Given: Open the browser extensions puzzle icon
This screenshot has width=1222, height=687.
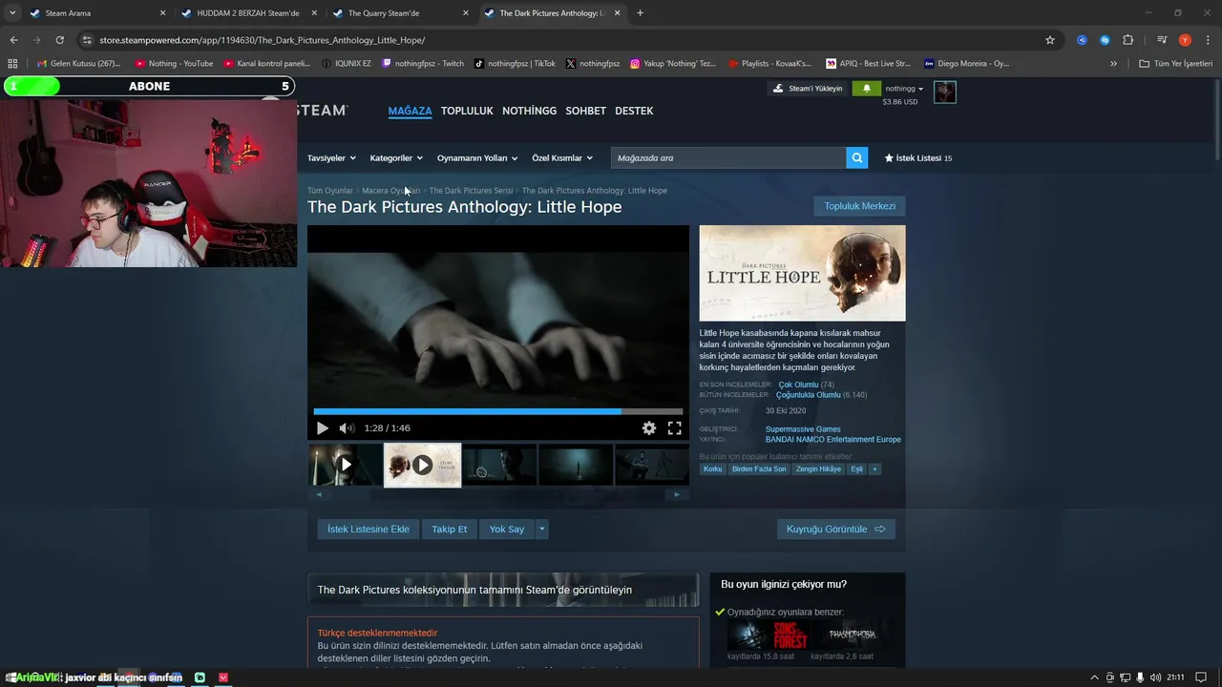Looking at the screenshot, I should 1127,40.
